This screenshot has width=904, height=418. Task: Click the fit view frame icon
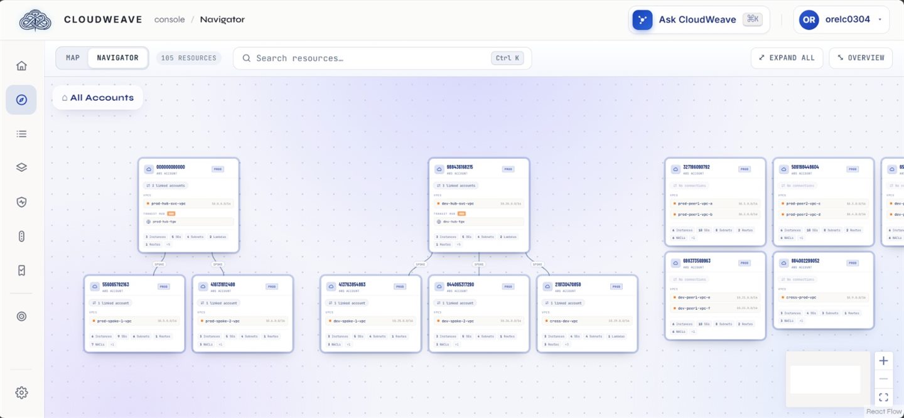(x=883, y=397)
